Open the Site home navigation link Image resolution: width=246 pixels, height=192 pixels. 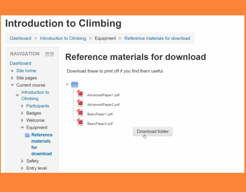point(26,71)
